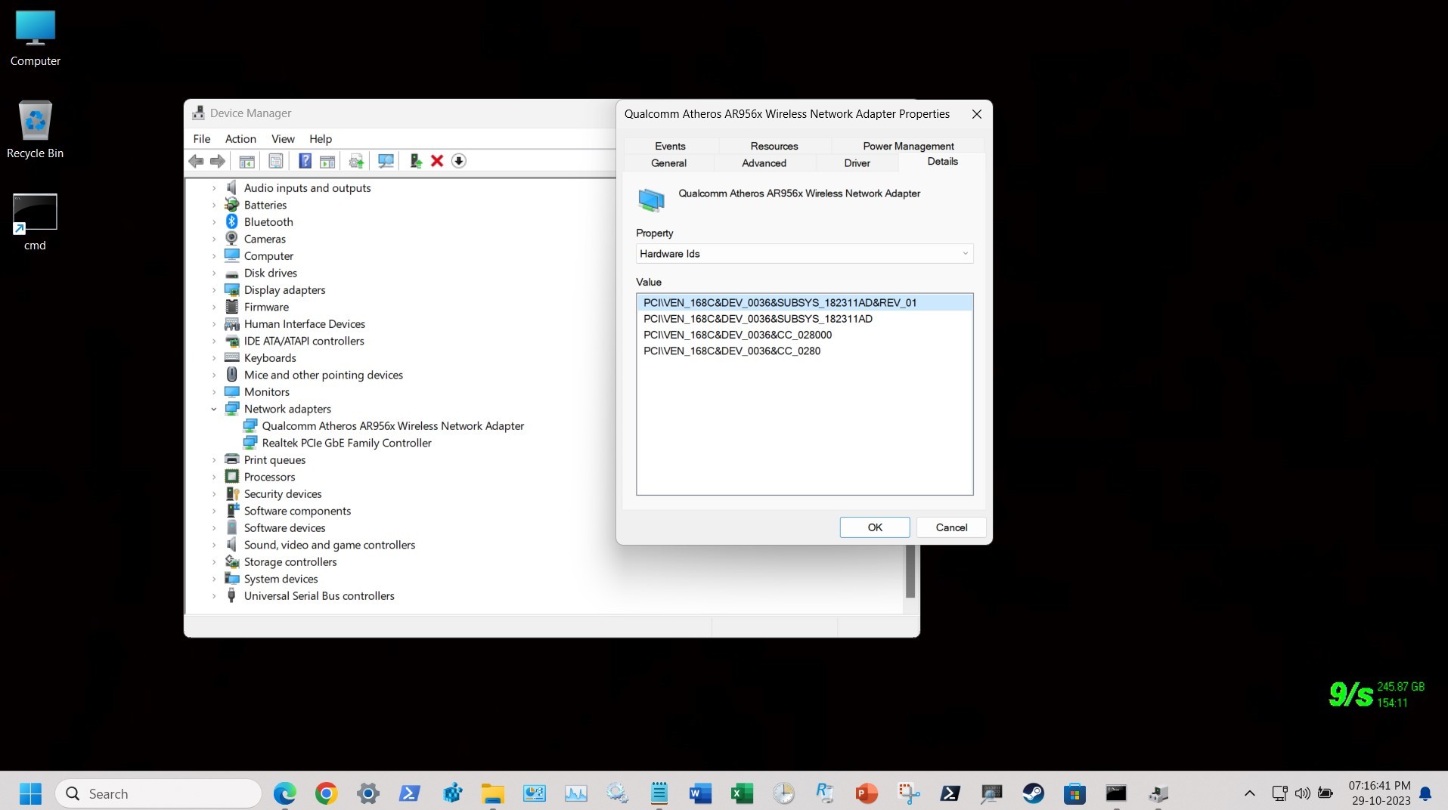Open the Action menu in Device Manager
The height and width of the screenshot is (810, 1448).
240,139
